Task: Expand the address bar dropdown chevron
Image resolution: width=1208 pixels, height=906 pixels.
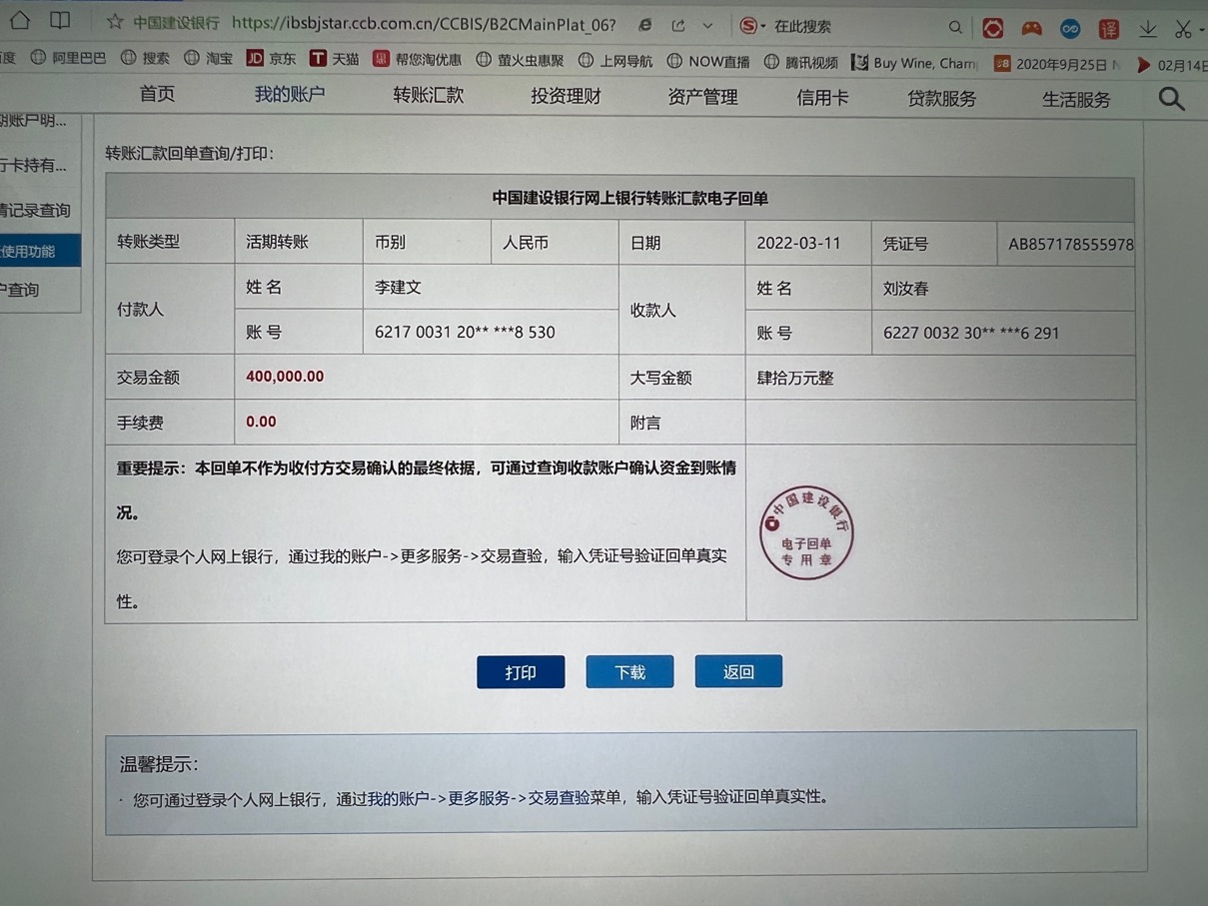Action: (707, 26)
